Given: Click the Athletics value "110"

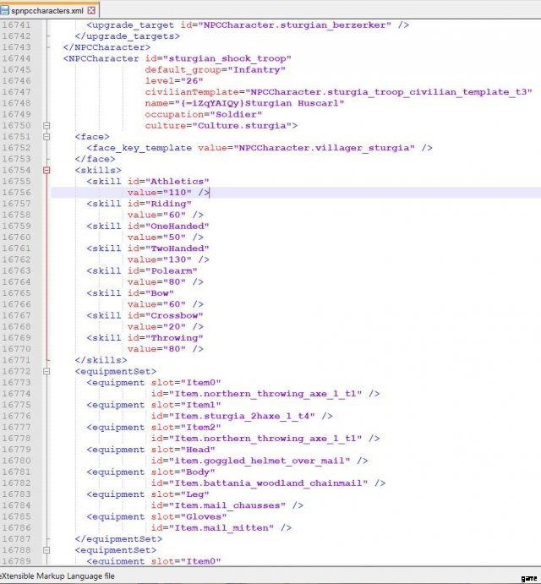Looking at the screenshot, I should click(177, 193).
